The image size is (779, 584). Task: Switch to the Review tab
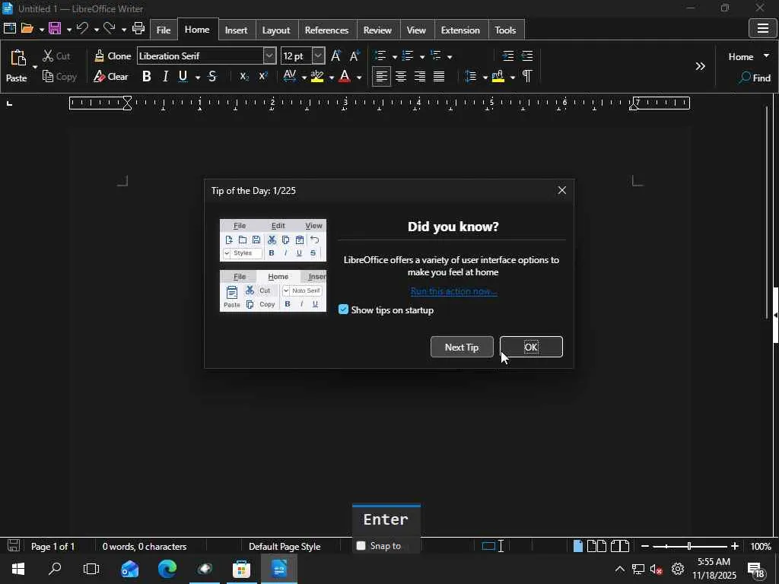[377, 30]
